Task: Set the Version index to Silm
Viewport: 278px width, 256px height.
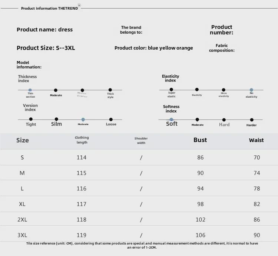Action: tap(56, 119)
